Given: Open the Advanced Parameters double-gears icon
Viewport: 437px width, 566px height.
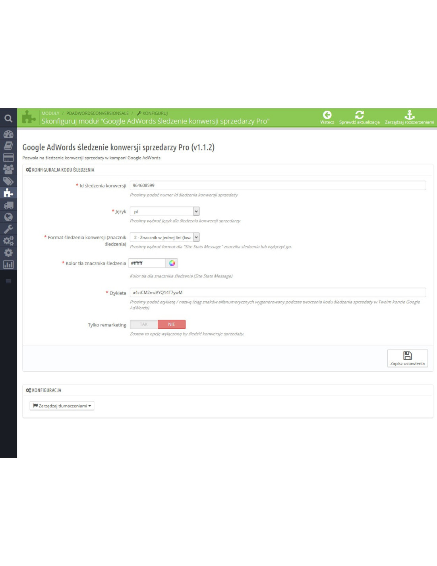Looking at the screenshot, I should [x=8, y=241].
